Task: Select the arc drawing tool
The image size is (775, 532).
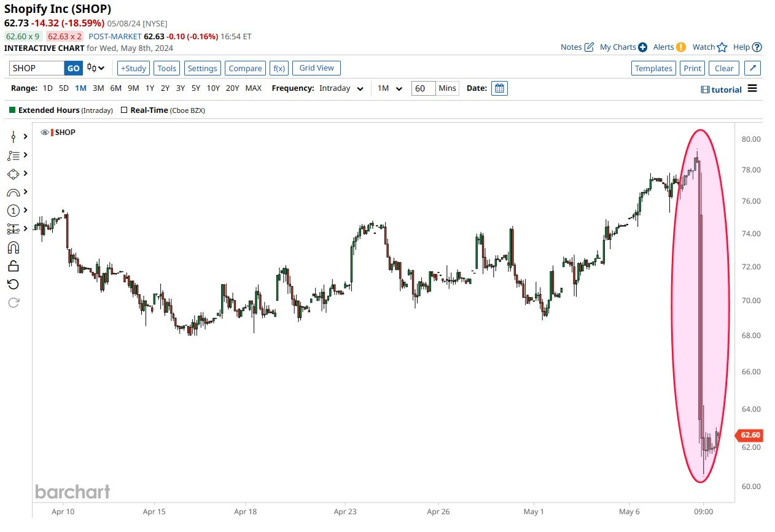Action: point(14,192)
